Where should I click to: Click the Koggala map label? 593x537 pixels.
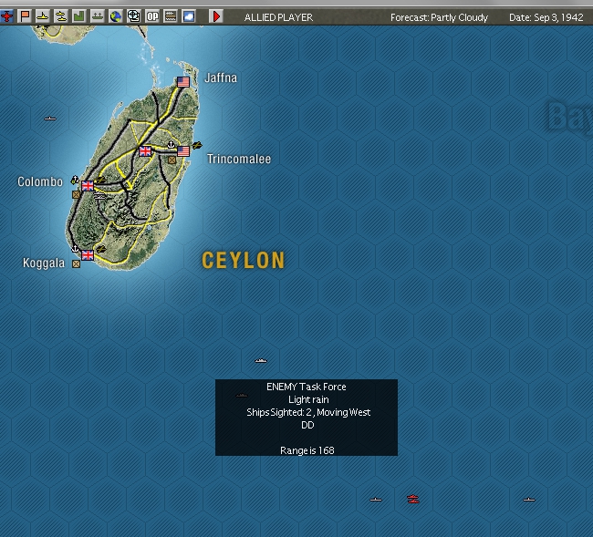pos(44,263)
